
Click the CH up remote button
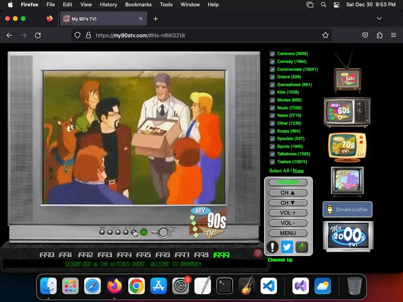(x=288, y=193)
